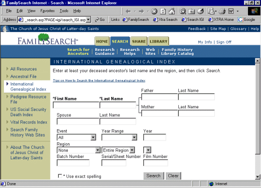
Task: Open the Glossary link
Action: pos(238,29)
